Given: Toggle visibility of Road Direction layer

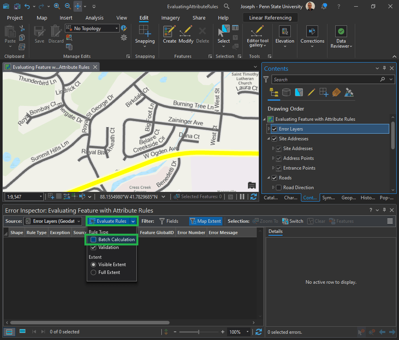Looking at the screenshot, I should pos(279,188).
